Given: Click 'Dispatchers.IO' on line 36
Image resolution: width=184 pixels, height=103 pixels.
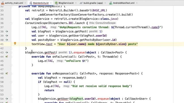Looking at the screenshot, I should coord(60,23).
